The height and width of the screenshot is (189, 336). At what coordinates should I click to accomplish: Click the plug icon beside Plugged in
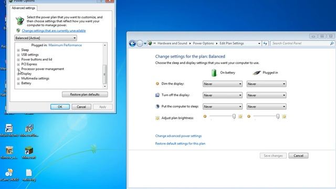point(257,73)
